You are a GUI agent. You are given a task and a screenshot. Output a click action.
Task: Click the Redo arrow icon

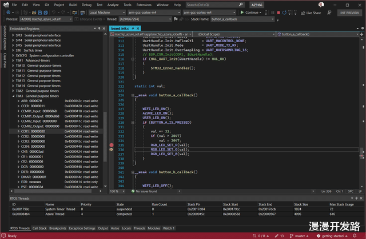tap(63, 13)
